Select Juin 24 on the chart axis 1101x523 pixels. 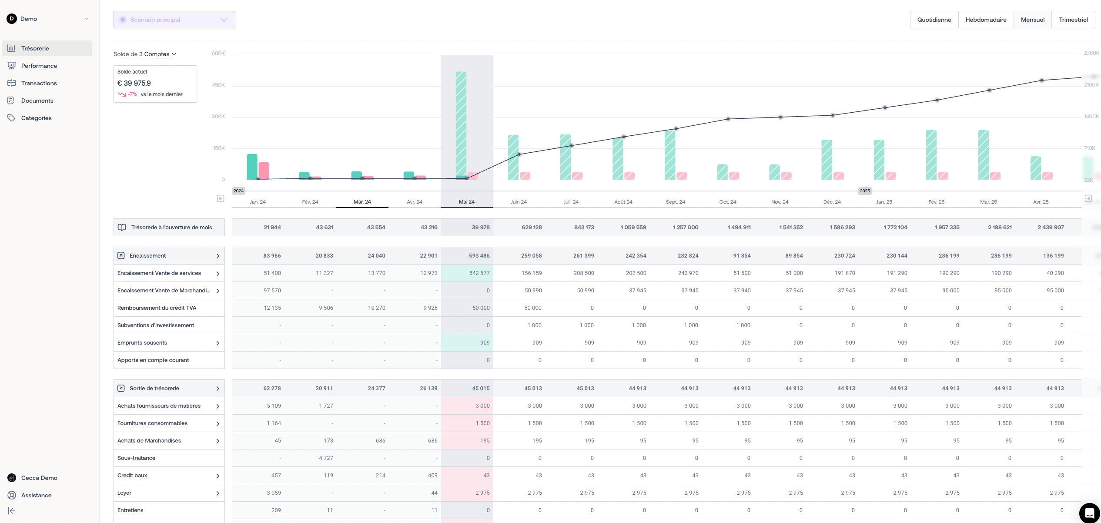[x=519, y=202]
